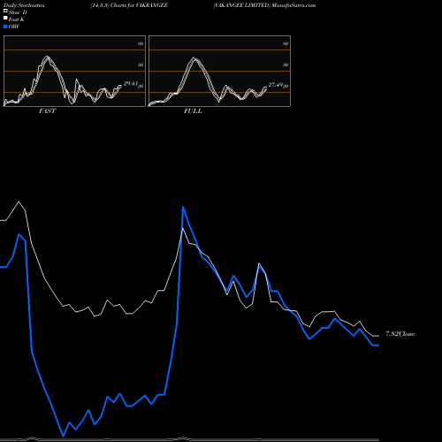
Task: Click the Fast K legend label
Action: [x=17, y=19]
